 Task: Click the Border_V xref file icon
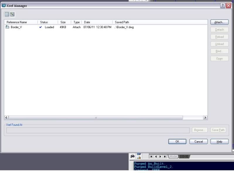tap(8, 27)
